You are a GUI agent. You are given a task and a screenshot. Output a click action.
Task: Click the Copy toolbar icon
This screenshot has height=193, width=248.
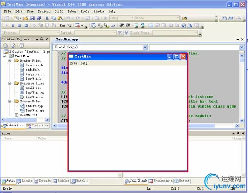pos(53,18)
